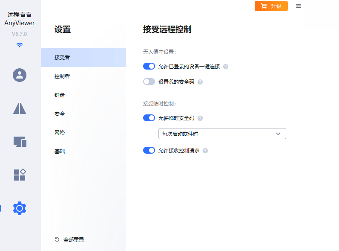
Task: Click the 无人值守设置 section label
Action: pos(159,52)
